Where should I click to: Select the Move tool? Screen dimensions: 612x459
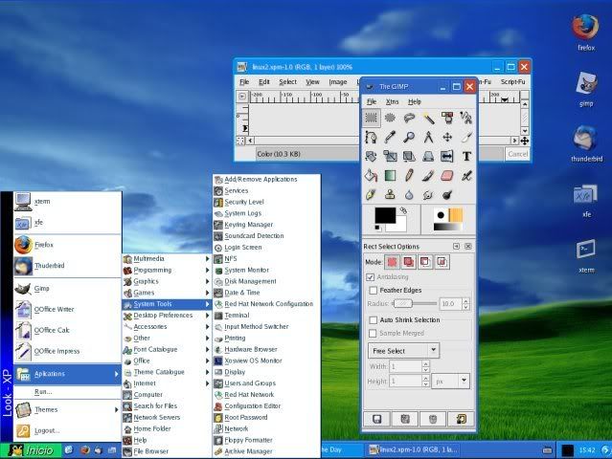point(447,137)
